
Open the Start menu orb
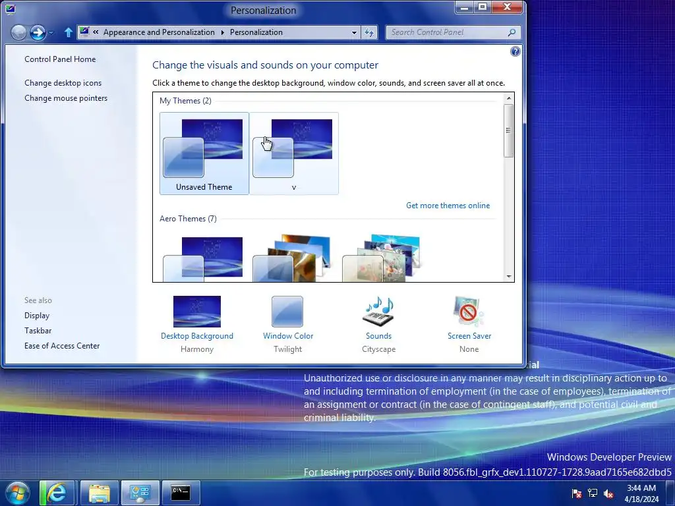tap(17, 493)
